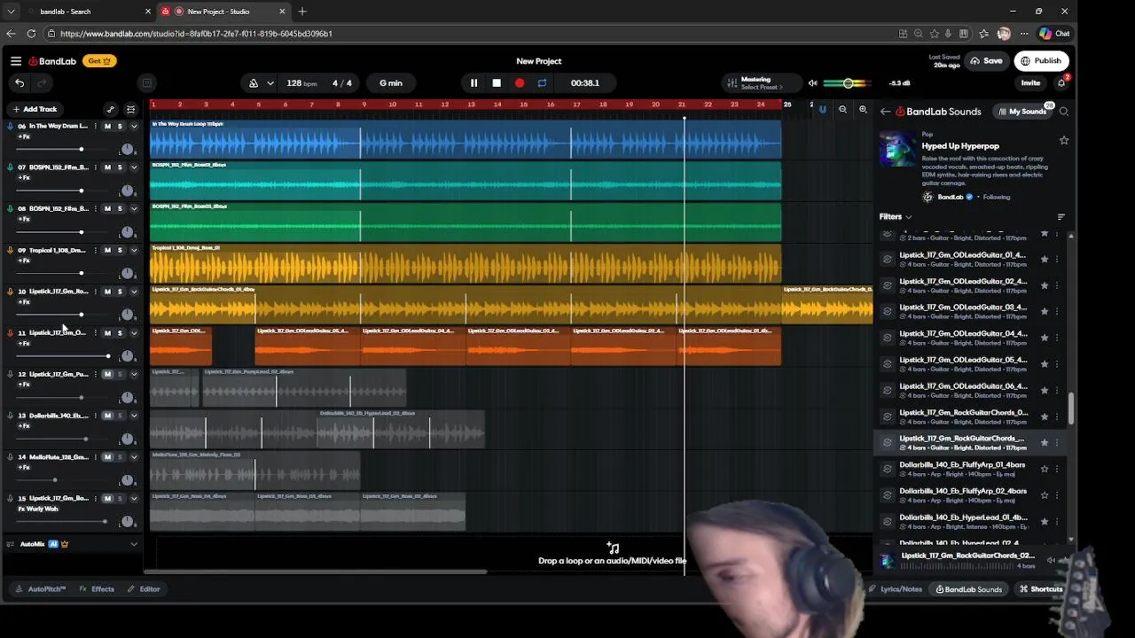Click timeline ruler at bar 9
Image resolution: width=1135 pixels, height=638 pixels.
click(364, 105)
